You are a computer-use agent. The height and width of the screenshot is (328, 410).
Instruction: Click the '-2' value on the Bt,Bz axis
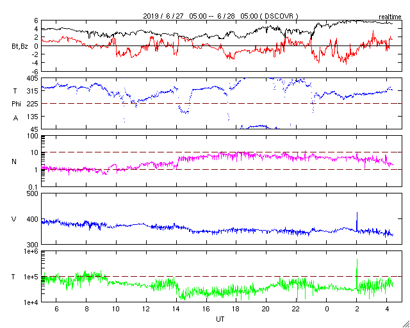pyautogui.click(x=35, y=54)
